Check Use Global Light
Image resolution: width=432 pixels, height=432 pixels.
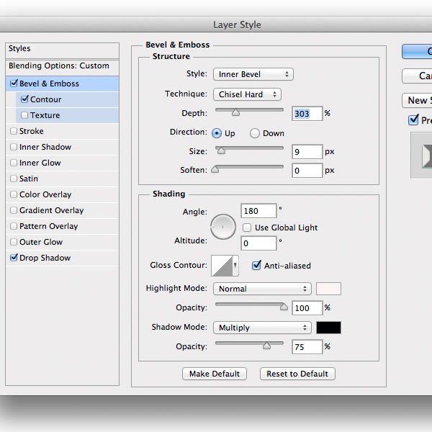tap(247, 228)
